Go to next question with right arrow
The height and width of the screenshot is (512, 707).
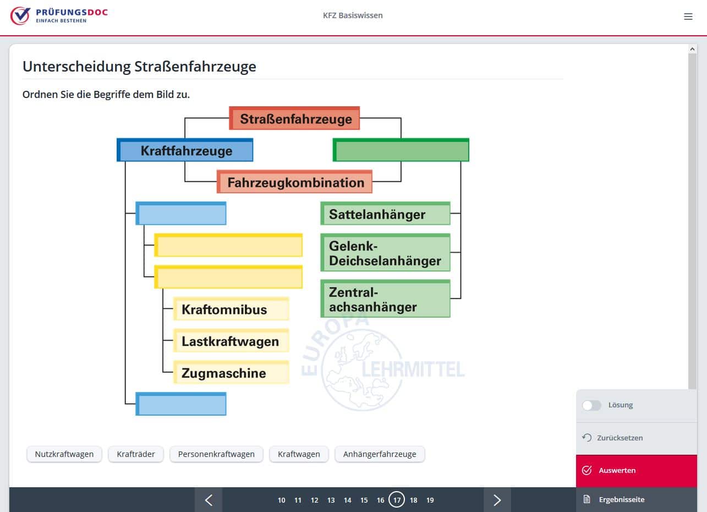click(497, 500)
